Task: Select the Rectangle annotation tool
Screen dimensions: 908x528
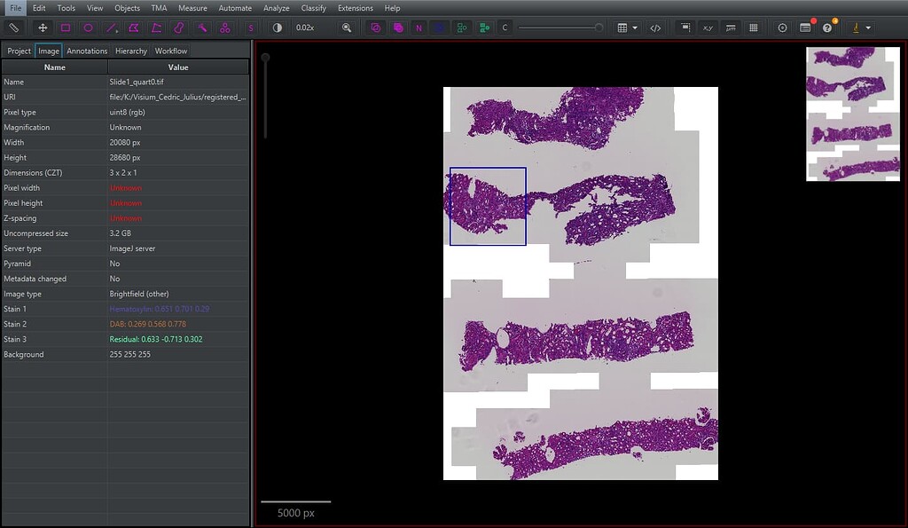Action: [x=65, y=28]
